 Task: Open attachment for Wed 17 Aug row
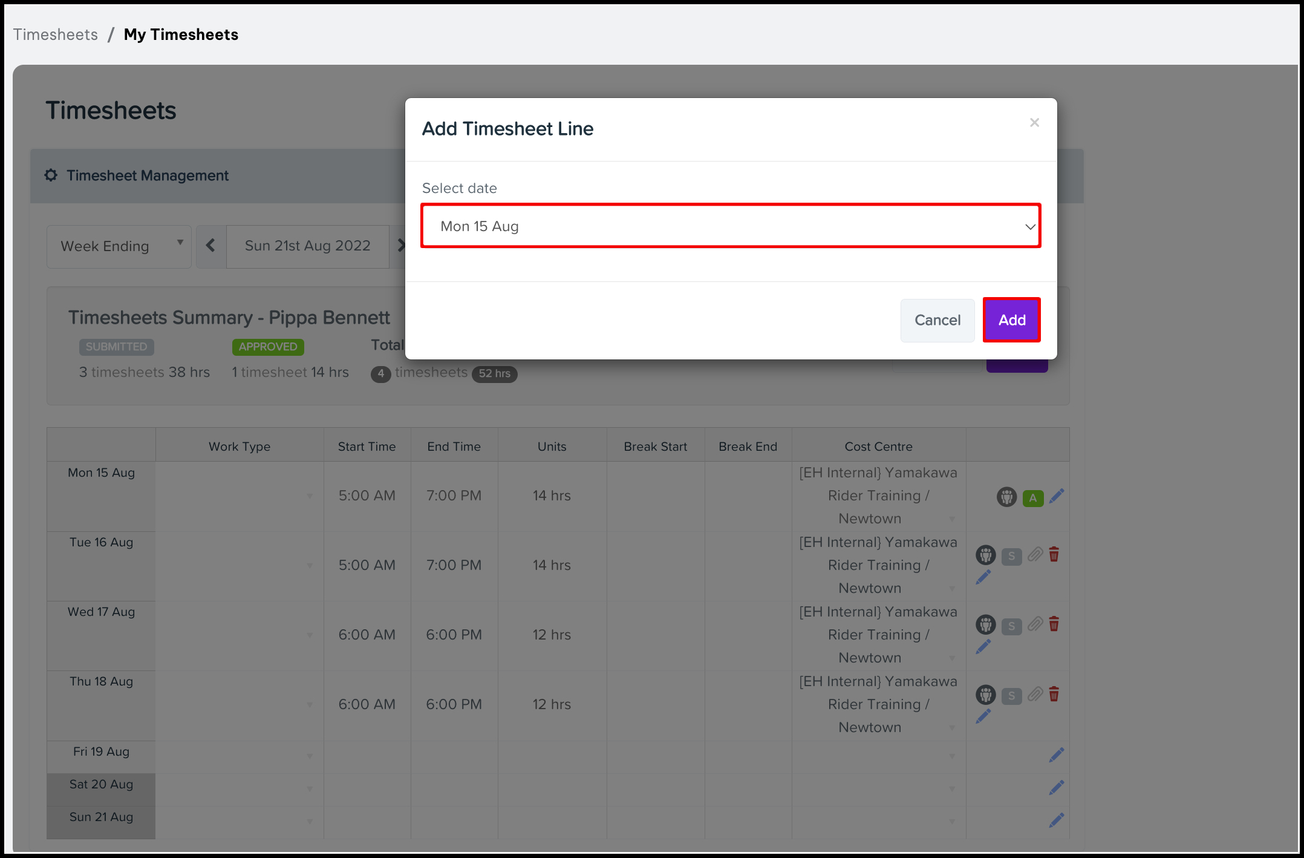[x=1035, y=624]
